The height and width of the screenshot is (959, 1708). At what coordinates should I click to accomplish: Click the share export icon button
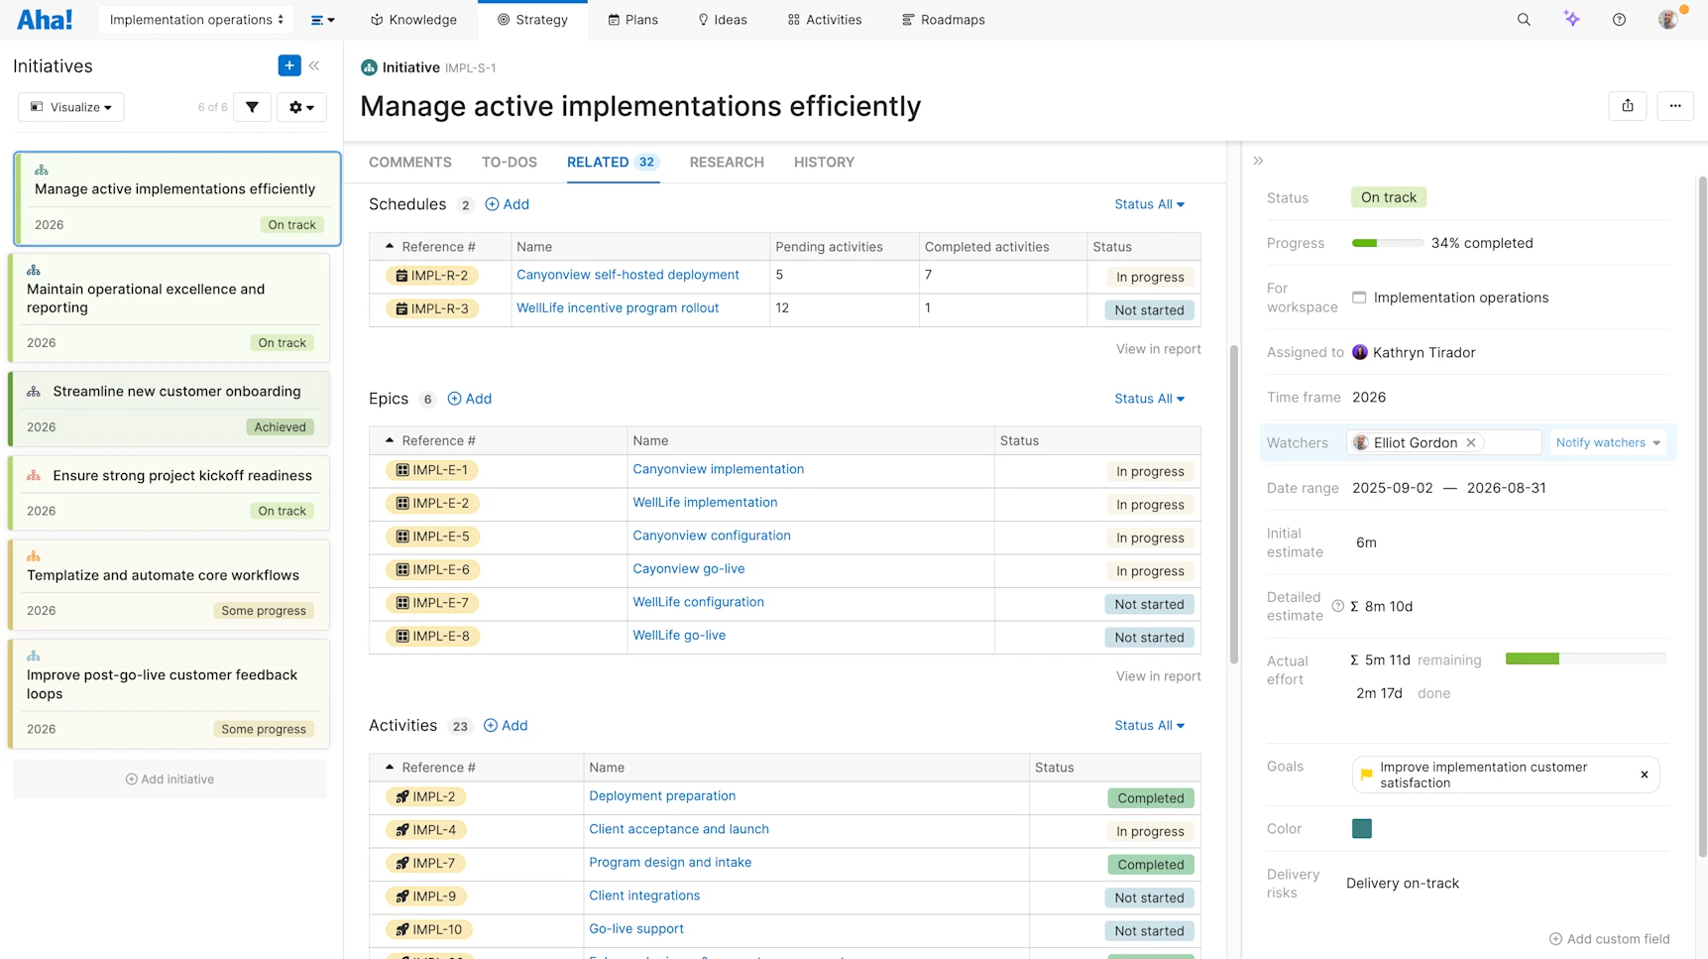1628,106
